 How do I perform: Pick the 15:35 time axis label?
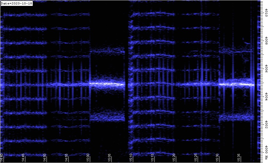click(x=239, y=157)
